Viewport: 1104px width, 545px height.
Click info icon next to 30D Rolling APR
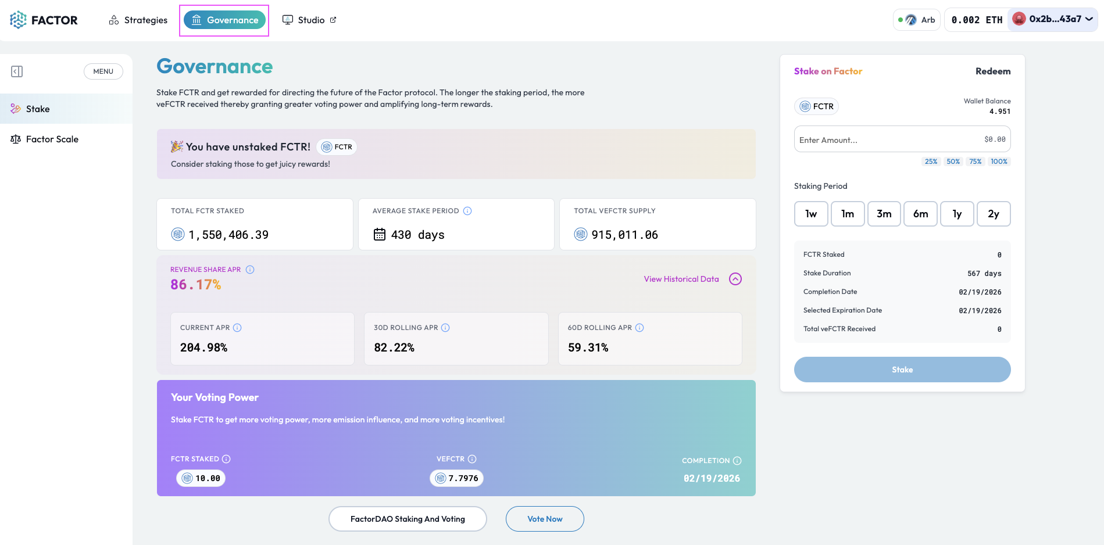(x=445, y=328)
